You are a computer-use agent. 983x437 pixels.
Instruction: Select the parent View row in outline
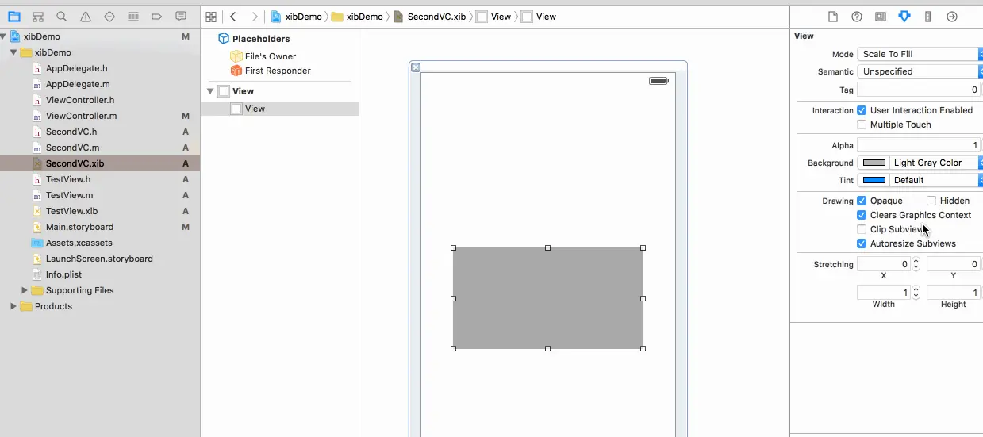point(279,91)
